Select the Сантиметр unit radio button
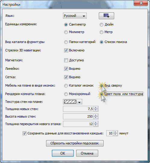150x163 pixels. (66, 25)
